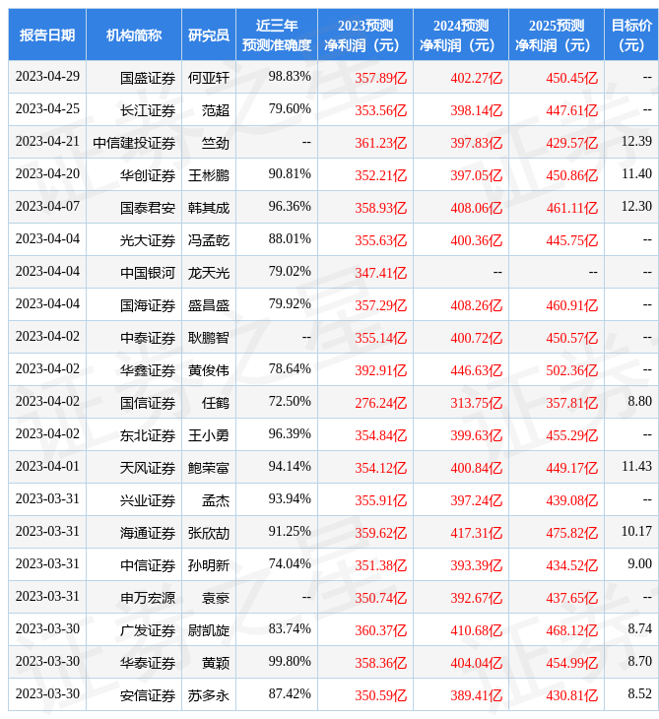Viewport: 659px width, 719px height.
Task: Click the 2023-04-29 report date
Action: [x=47, y=76]
